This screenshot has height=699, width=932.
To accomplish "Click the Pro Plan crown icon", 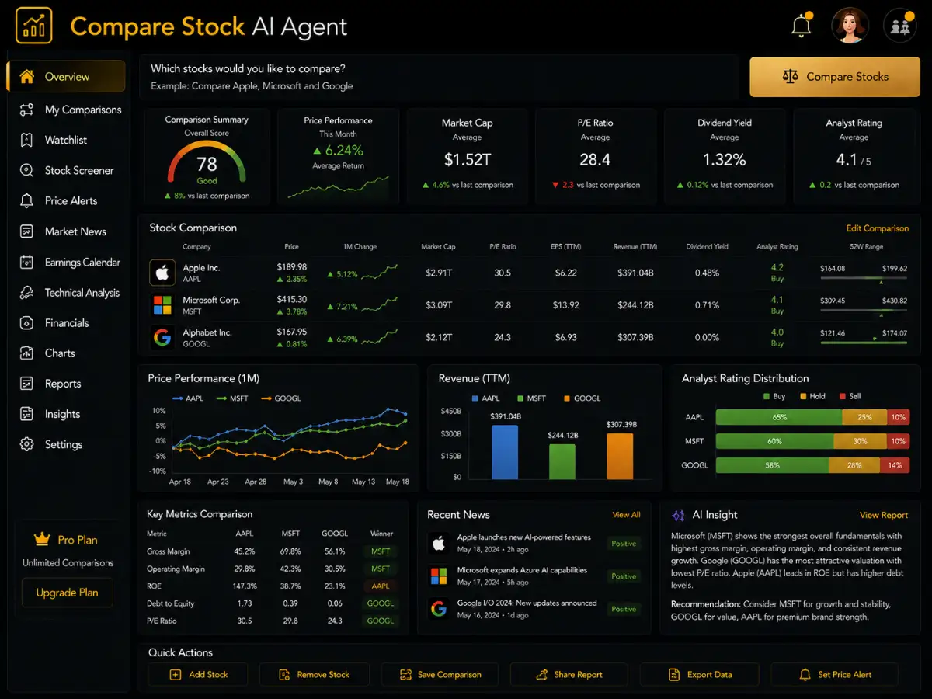I will [42, 539].
